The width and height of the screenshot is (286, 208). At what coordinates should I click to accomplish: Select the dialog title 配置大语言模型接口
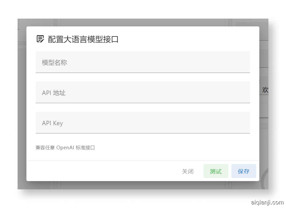click(x=82, y=39)
